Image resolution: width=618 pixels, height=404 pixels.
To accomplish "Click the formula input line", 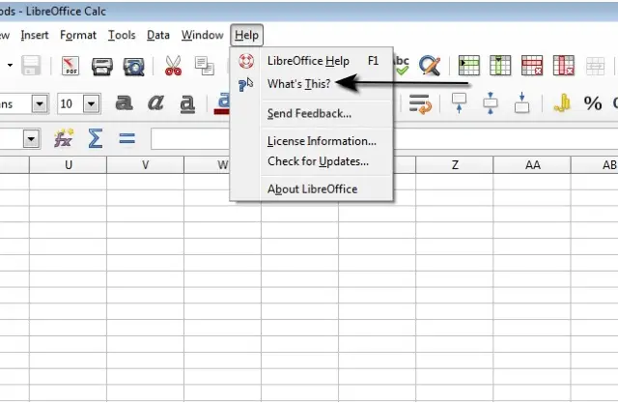I will (384, 139).
